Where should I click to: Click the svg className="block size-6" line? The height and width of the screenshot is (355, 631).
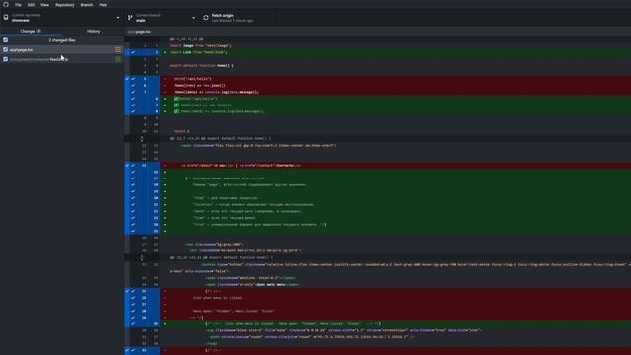point(343,330)
